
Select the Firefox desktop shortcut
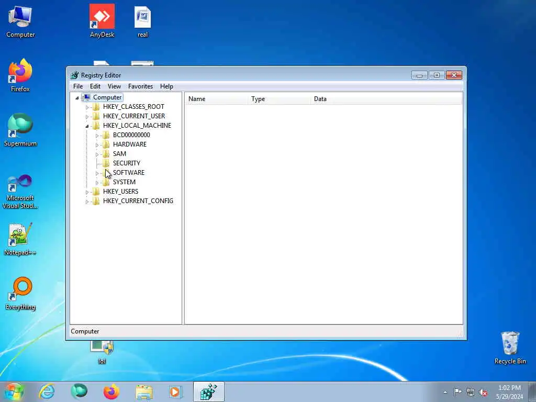[20, 75]
